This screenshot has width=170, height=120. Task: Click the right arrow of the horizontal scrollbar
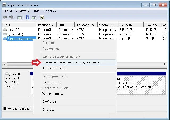click(x=165, y=64)
